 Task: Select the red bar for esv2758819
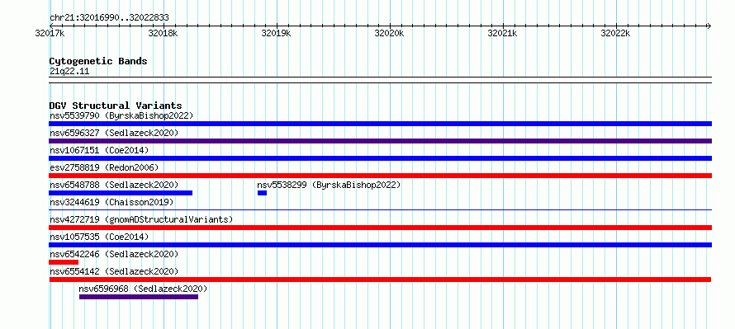point(380,176)
